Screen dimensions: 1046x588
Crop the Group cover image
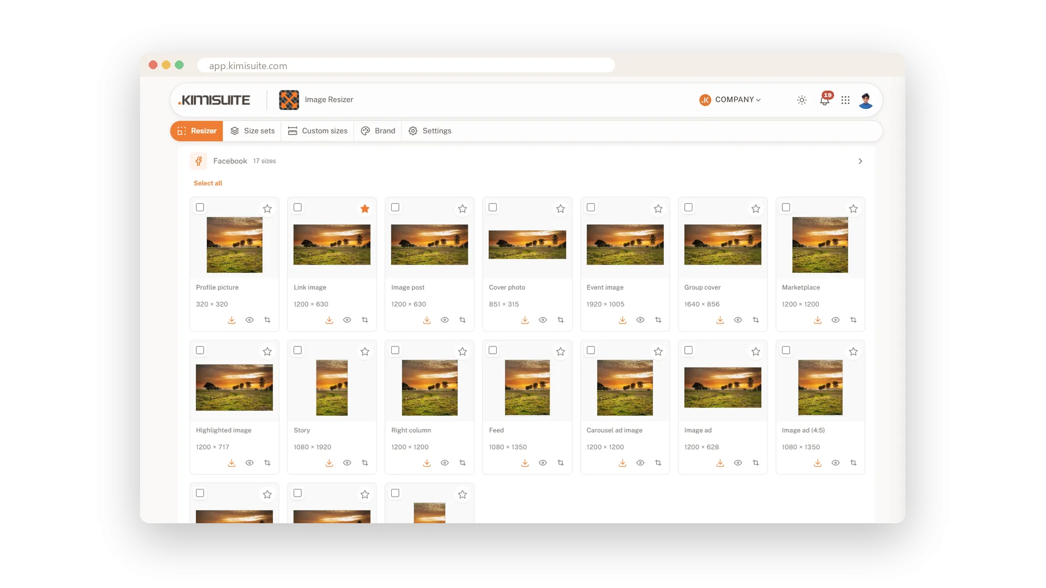756,320
